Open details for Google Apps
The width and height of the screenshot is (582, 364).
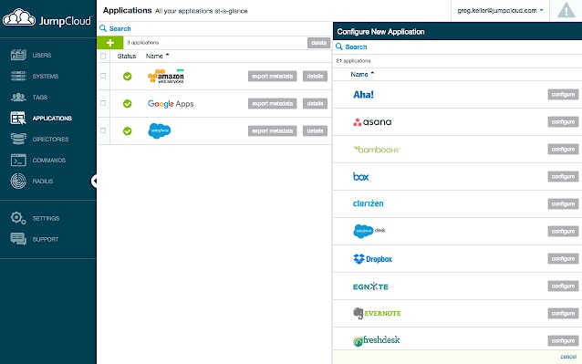[x=315, y=103]
